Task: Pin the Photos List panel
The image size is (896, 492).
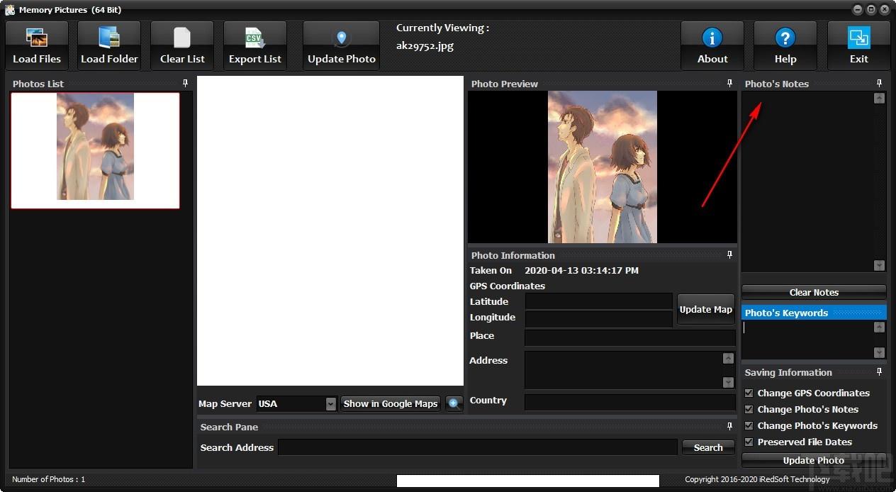Action: click(185, 84)
